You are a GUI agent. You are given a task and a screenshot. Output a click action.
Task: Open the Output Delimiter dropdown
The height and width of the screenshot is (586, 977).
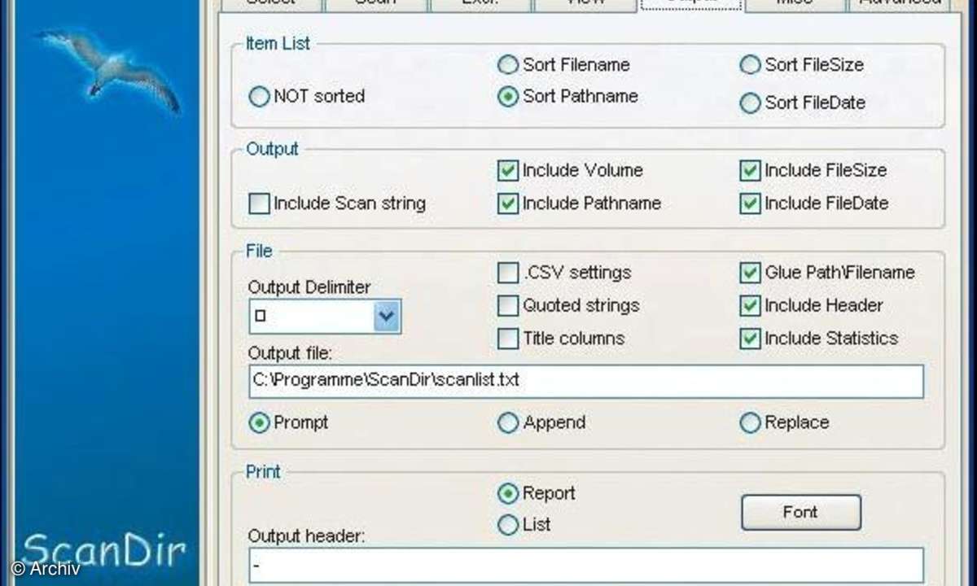[388, 316]
